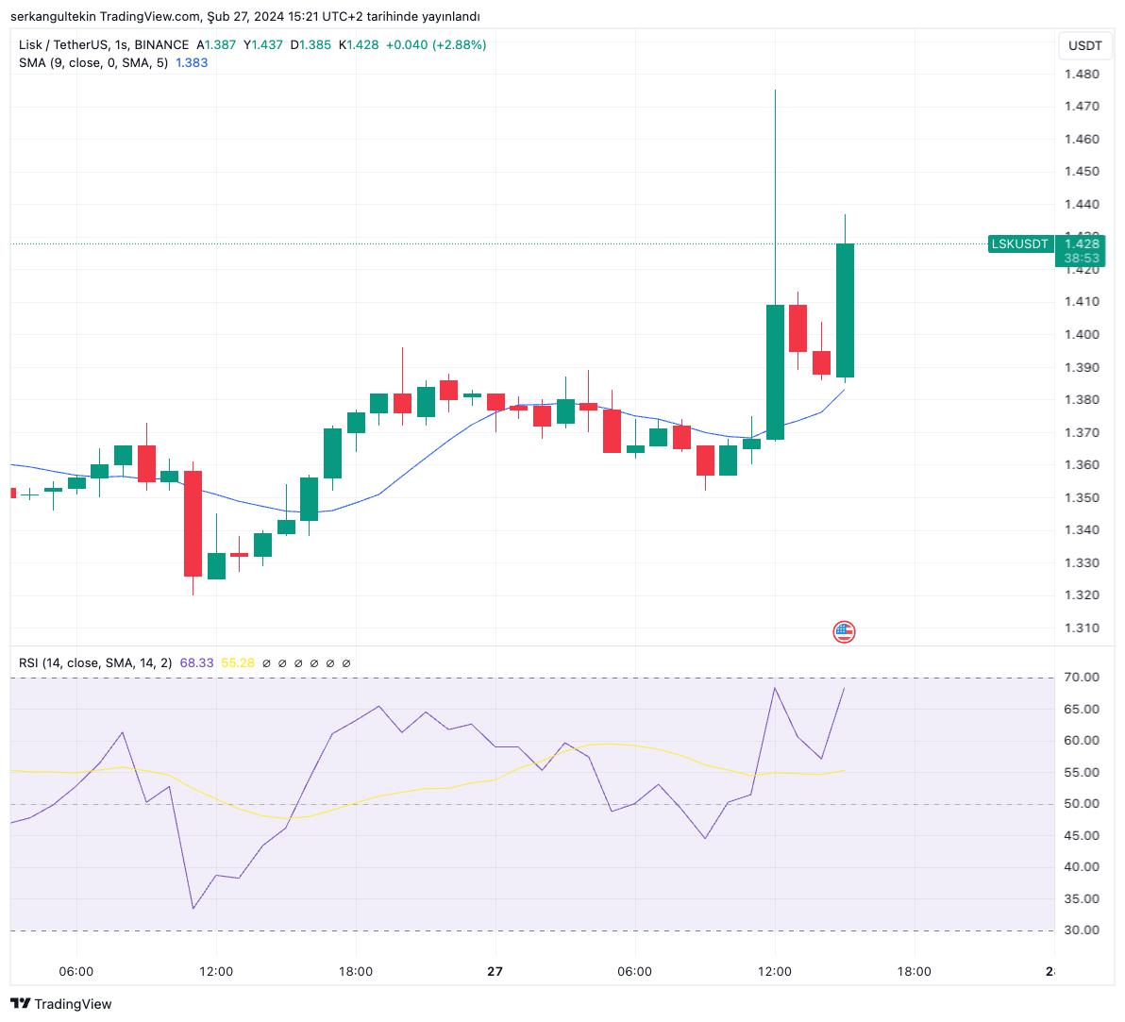
Task: Click the first empty-value symbol in RSI legend
Action: click(266, 663)
